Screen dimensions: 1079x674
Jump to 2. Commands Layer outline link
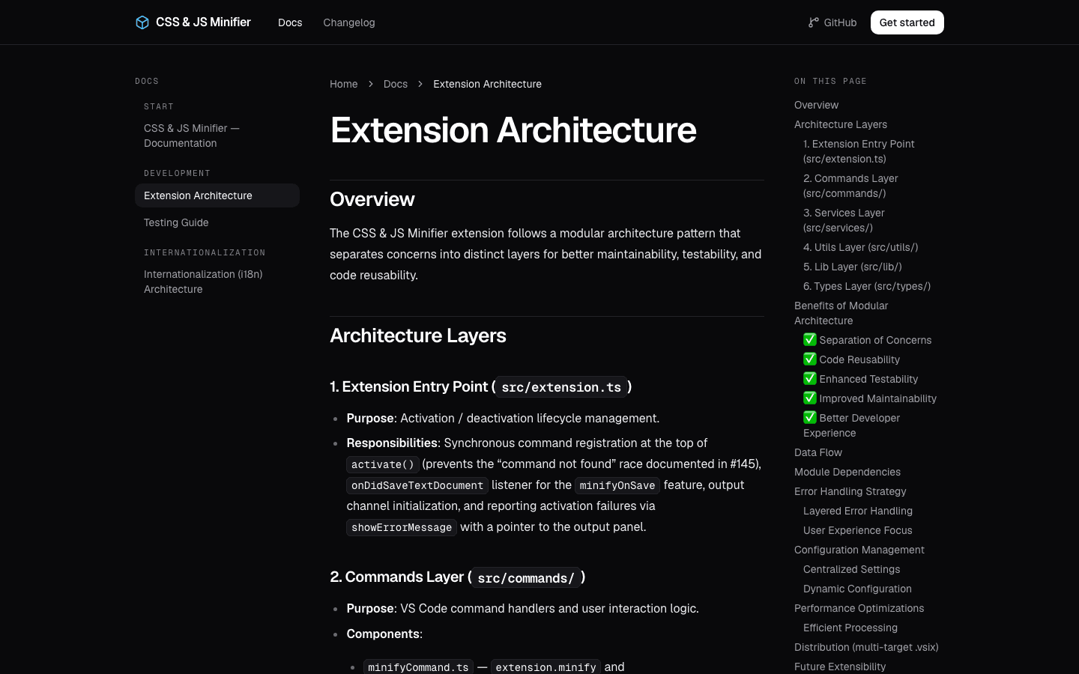click(850, 186)
